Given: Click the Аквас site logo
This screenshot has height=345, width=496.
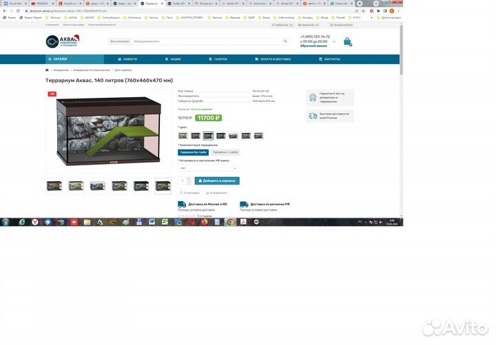Looking at the screenshot, I should (63, 41).
